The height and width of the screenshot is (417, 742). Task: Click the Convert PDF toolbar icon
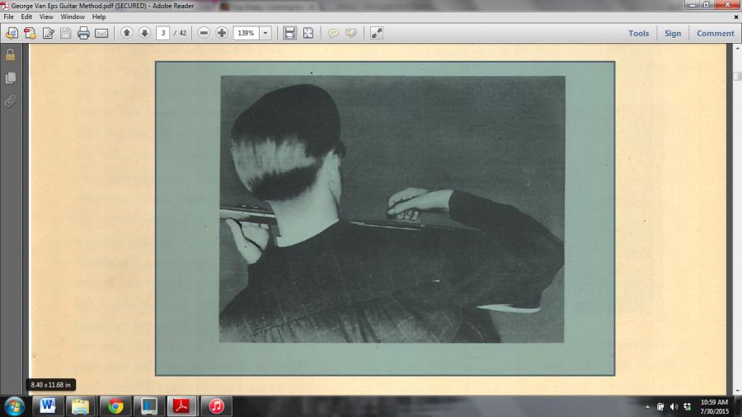(x=30, y=33)
